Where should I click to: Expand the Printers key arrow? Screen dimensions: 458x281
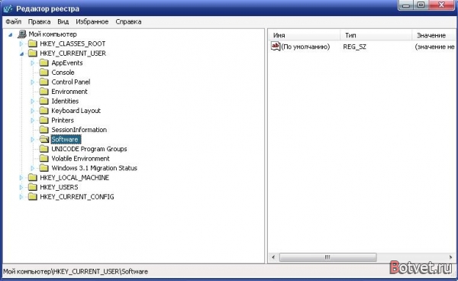[32, 121]
